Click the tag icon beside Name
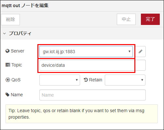164x130 pixels. point(7,95)
